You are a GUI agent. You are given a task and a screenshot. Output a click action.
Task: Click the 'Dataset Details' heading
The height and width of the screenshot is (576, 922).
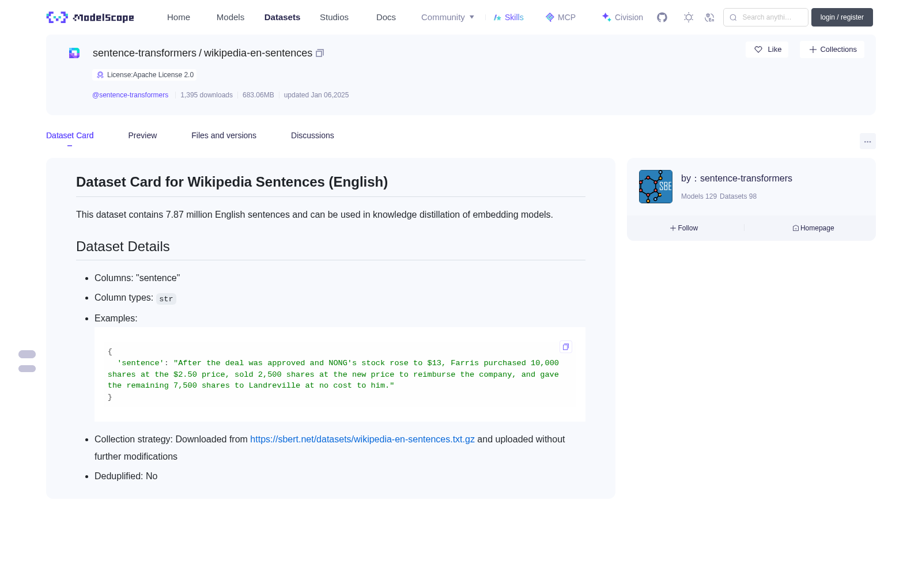click(123, 247)
